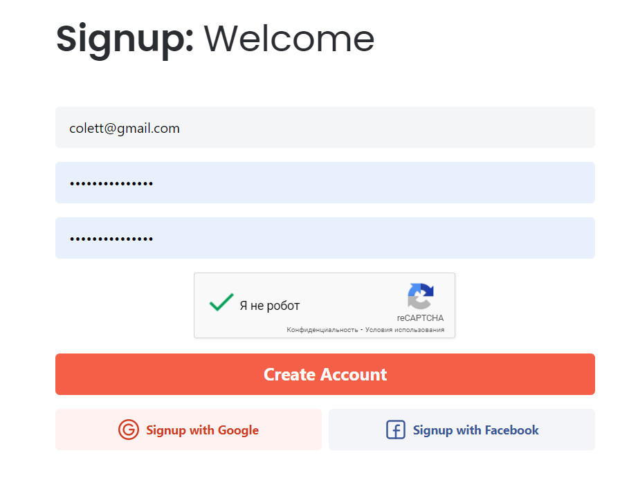This screenshot has height=487, width=620.
Task: Click the "Welcome" heading text
Action: pyautogui.click(x=289, y=38)
